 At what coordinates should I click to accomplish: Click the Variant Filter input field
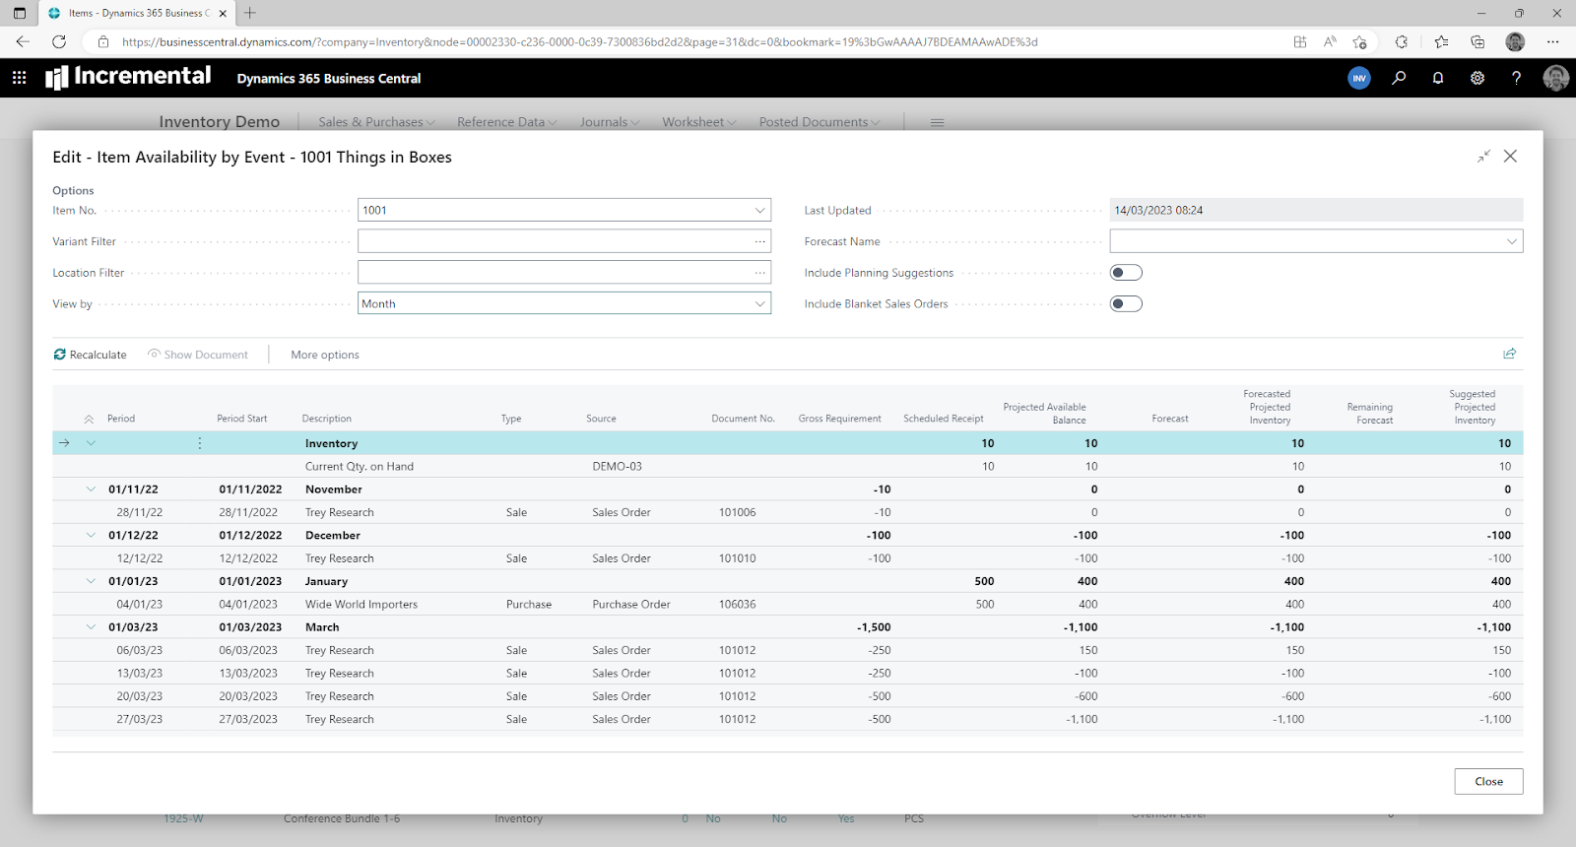563,241
